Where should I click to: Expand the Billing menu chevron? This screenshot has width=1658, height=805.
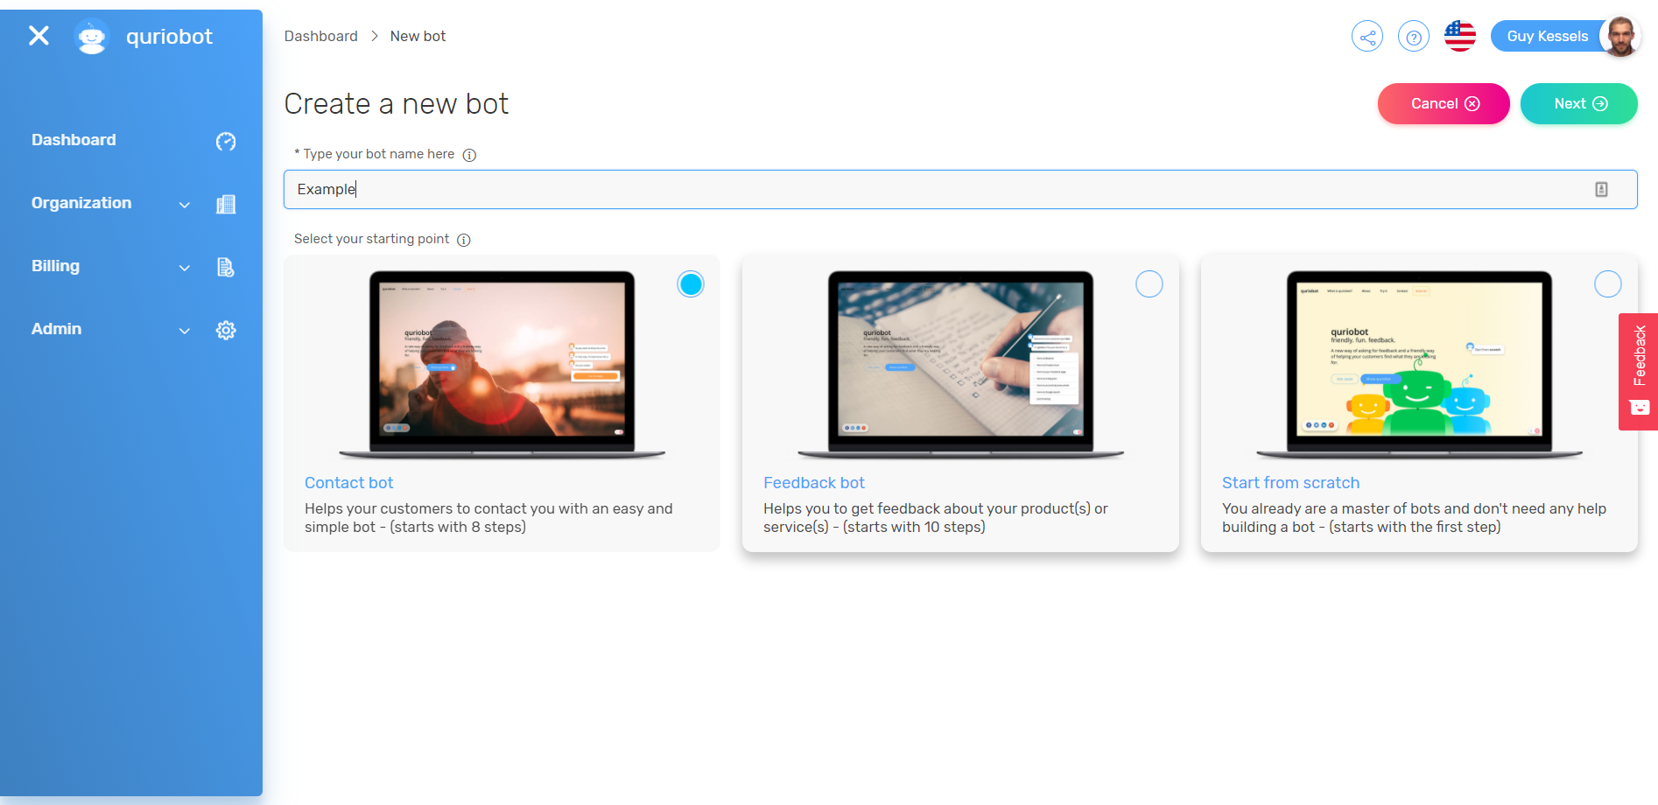(185, 268)
